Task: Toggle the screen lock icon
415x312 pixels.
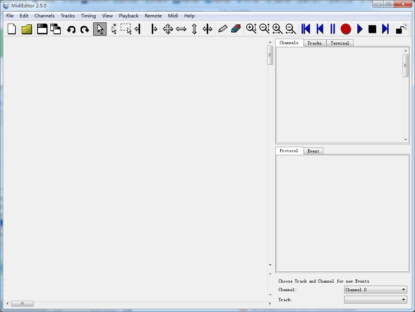Action: point(401,29)
